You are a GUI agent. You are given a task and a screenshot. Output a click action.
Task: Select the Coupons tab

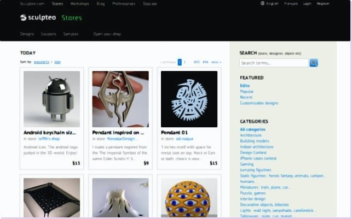[49, 34]
